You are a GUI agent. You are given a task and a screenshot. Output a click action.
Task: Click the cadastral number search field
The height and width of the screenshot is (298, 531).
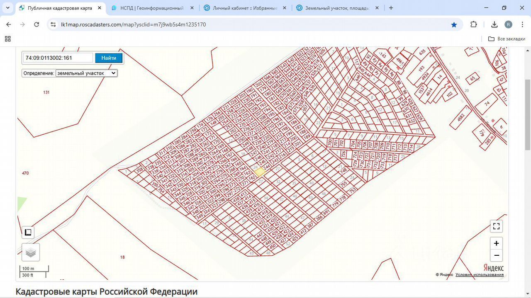[x=58, y=58]
